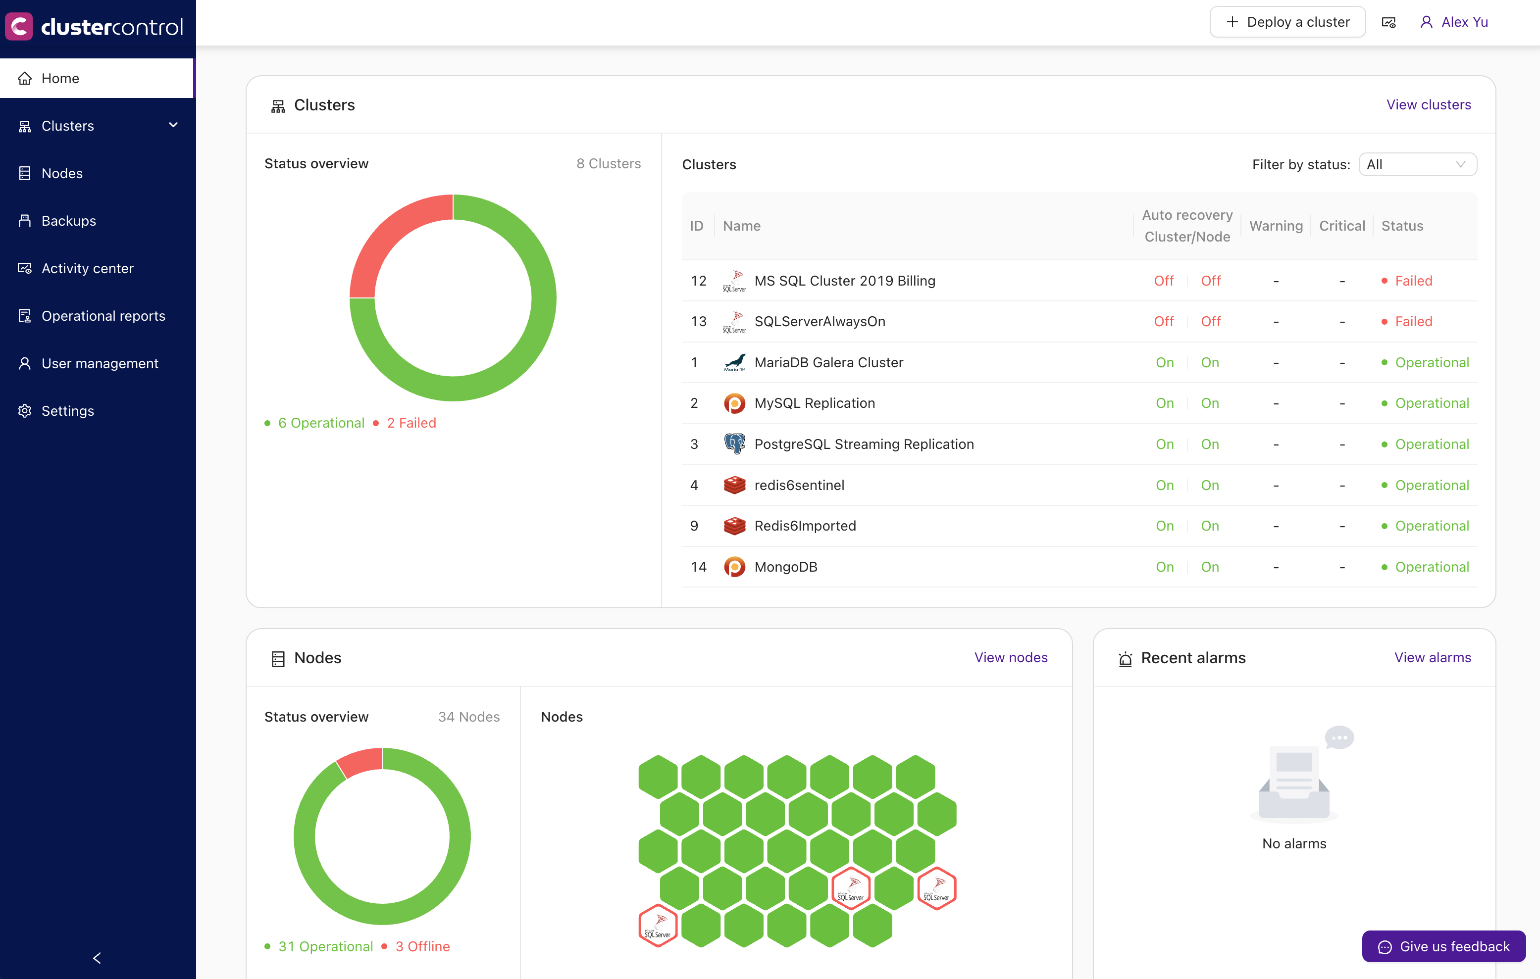Click the Redis icon for Redis6Imported
Viewport: 1540px width, 979px height.
734,526
